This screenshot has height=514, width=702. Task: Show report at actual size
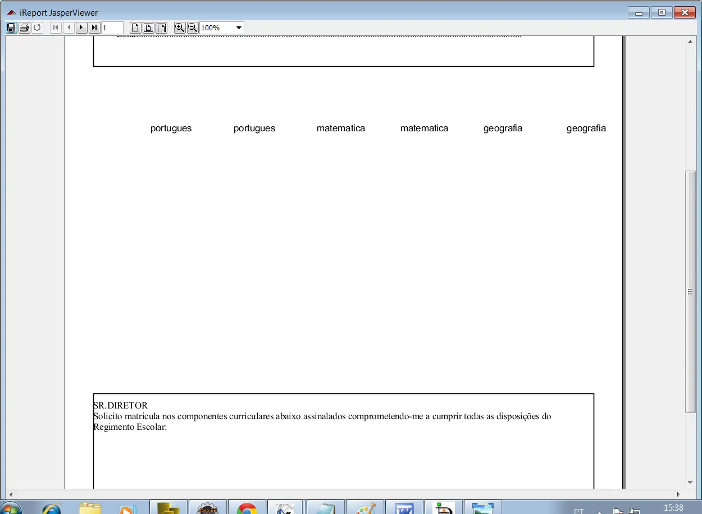(x=135, y=27)
